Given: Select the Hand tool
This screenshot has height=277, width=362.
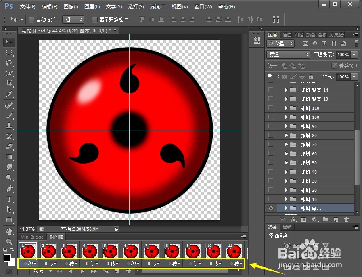Looking at the screenshot, I should 9,231.
